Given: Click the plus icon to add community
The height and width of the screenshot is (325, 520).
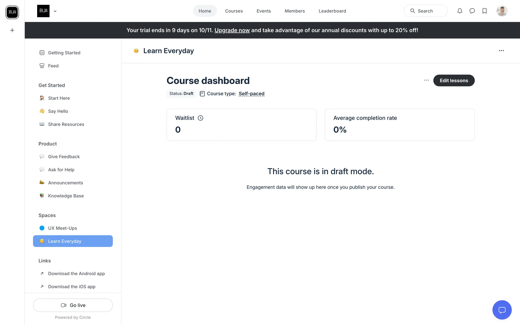Looking at the screenshot, I should (x=12, y=30).
